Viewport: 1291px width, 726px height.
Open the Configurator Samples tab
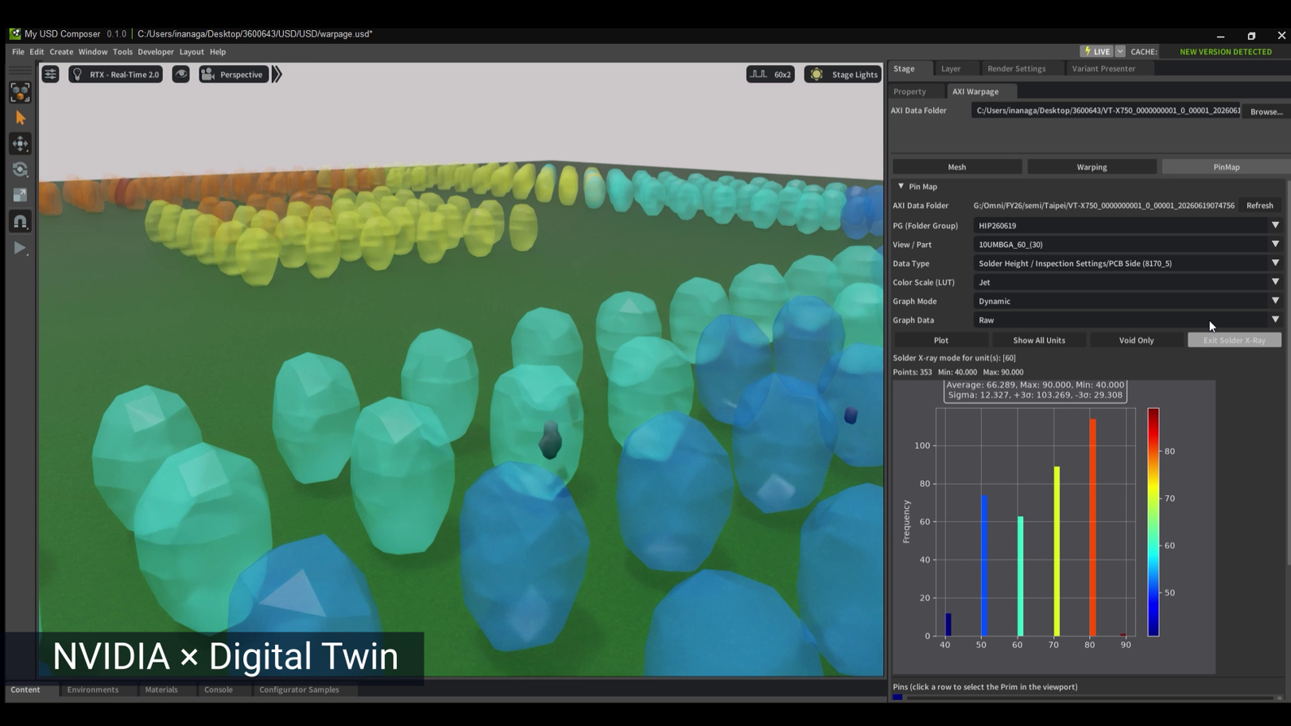point(299,690)
